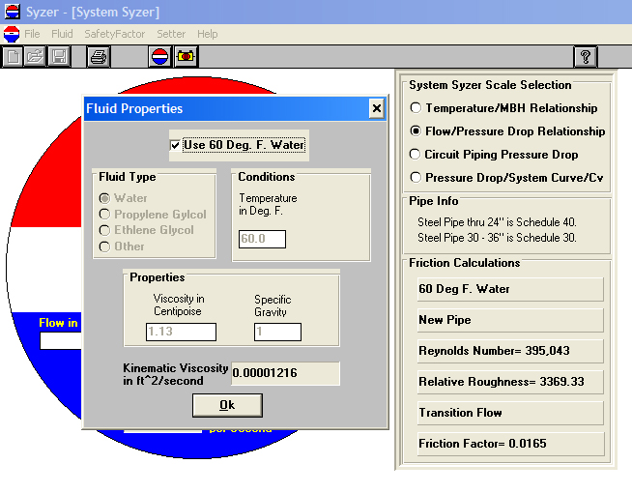Click the Reynolds Number= 395,043 entry

pos(510,351)
